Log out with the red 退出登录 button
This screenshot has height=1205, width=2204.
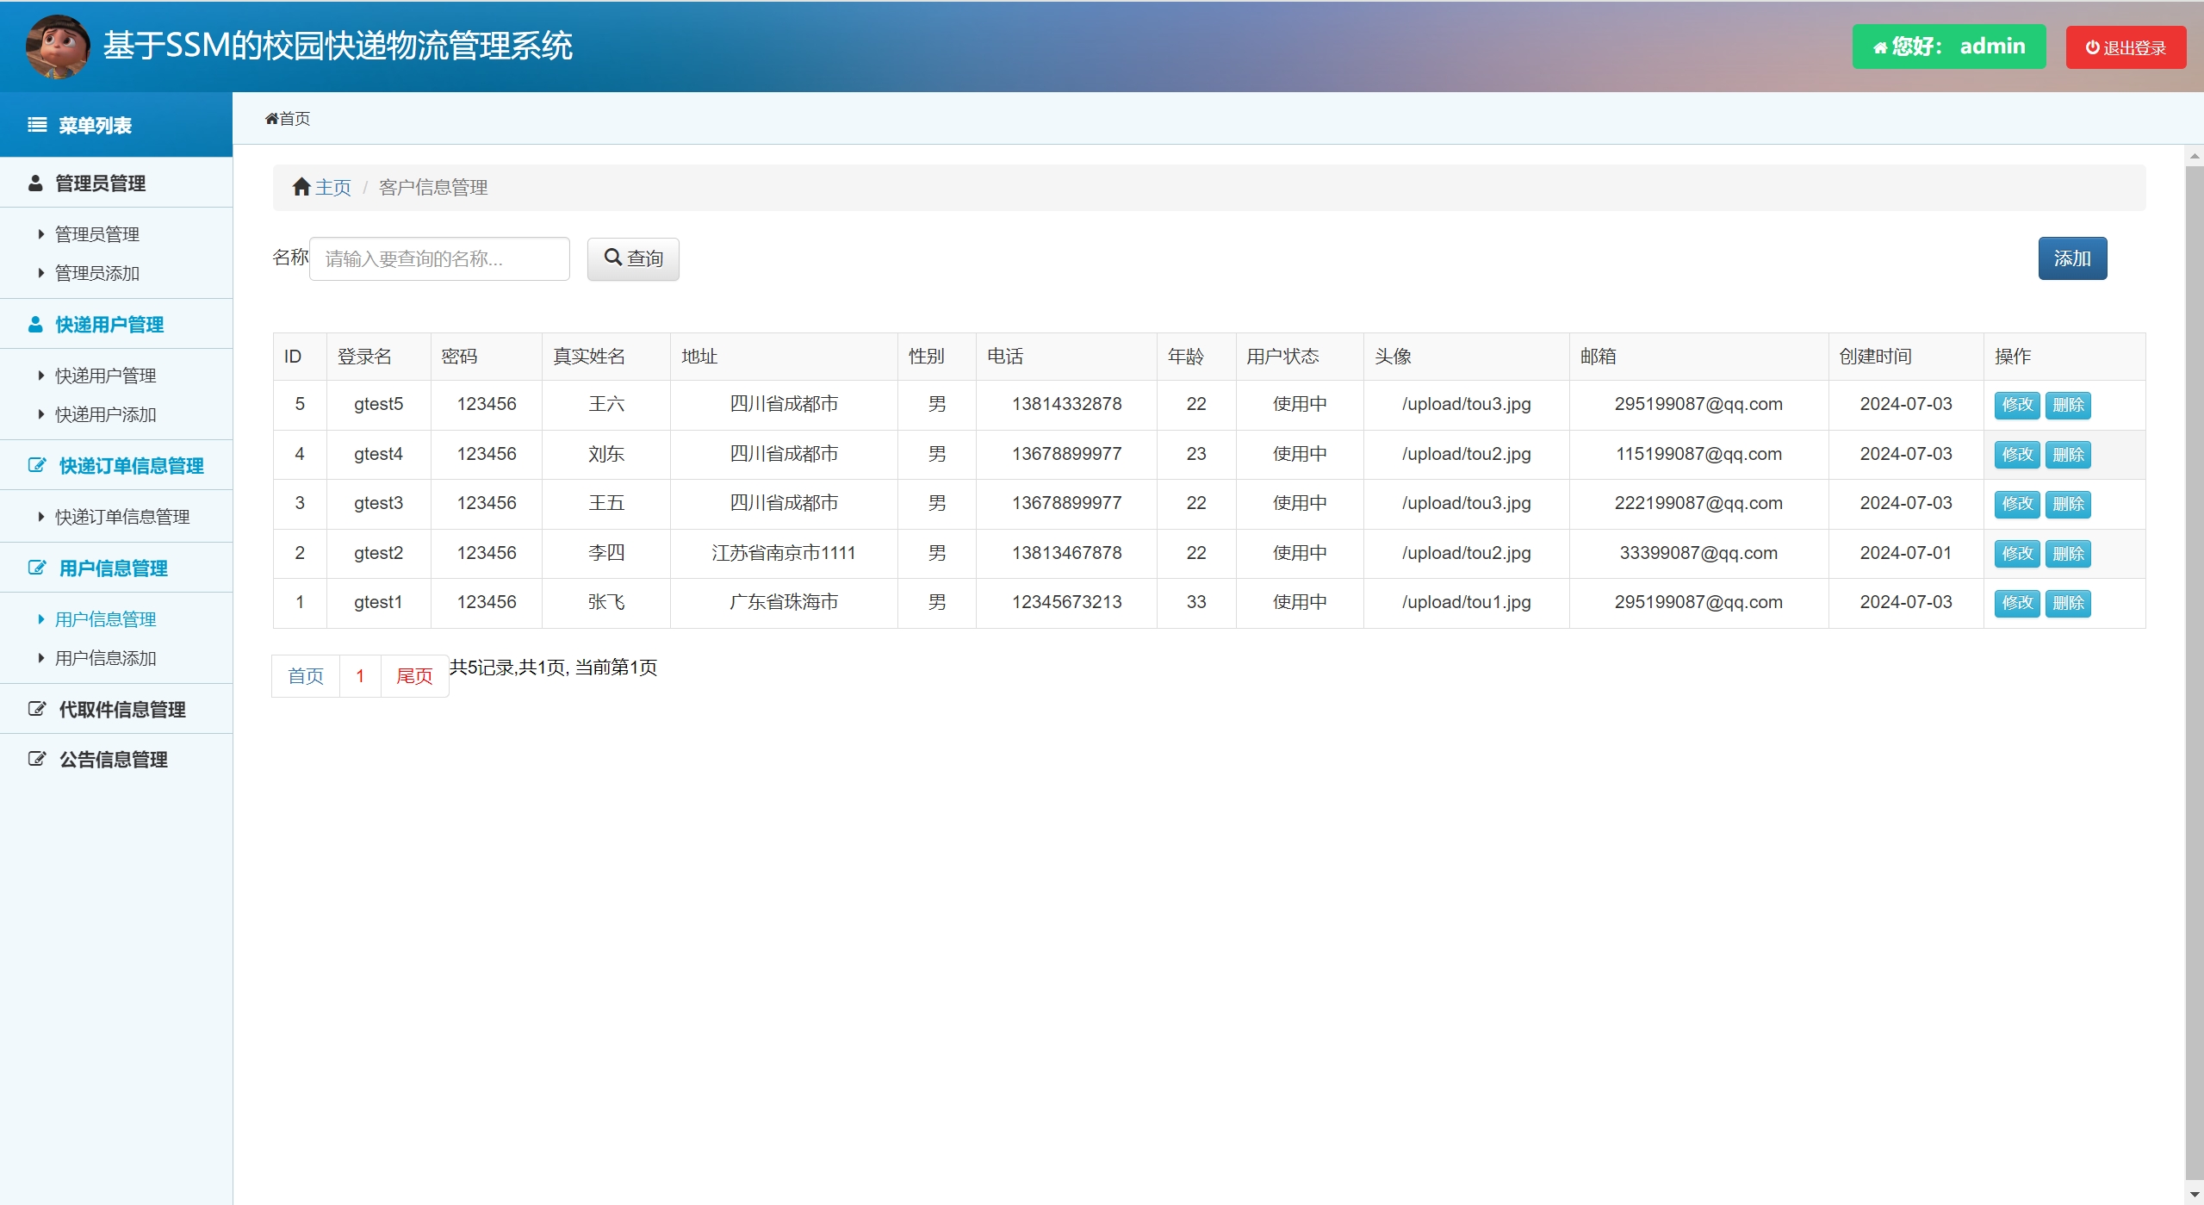coord(2125,47)
